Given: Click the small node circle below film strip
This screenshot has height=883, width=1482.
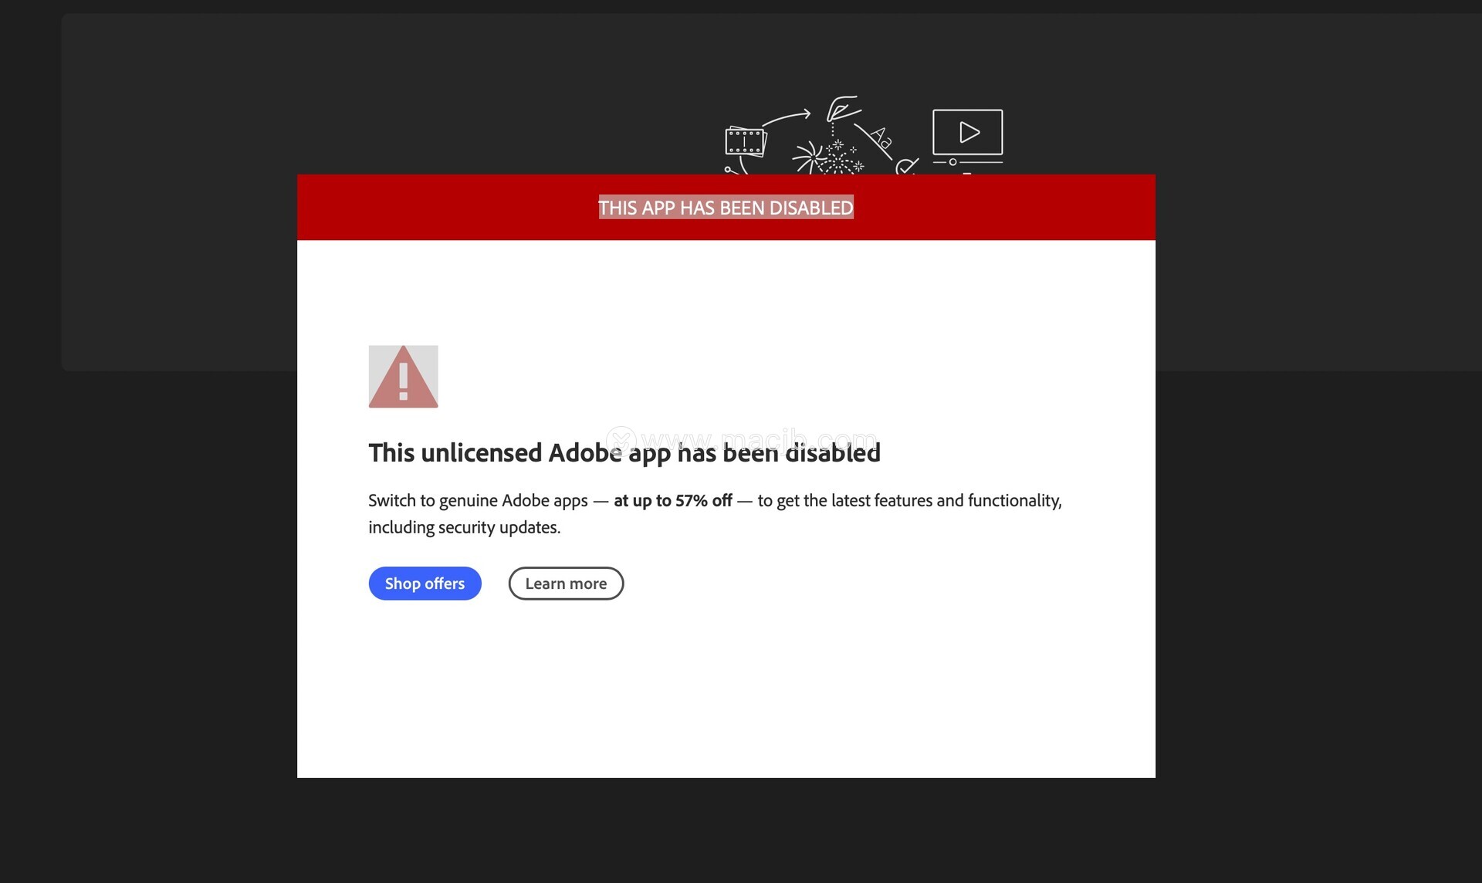Looking at the screenshot, I should [x=727, y=169].
